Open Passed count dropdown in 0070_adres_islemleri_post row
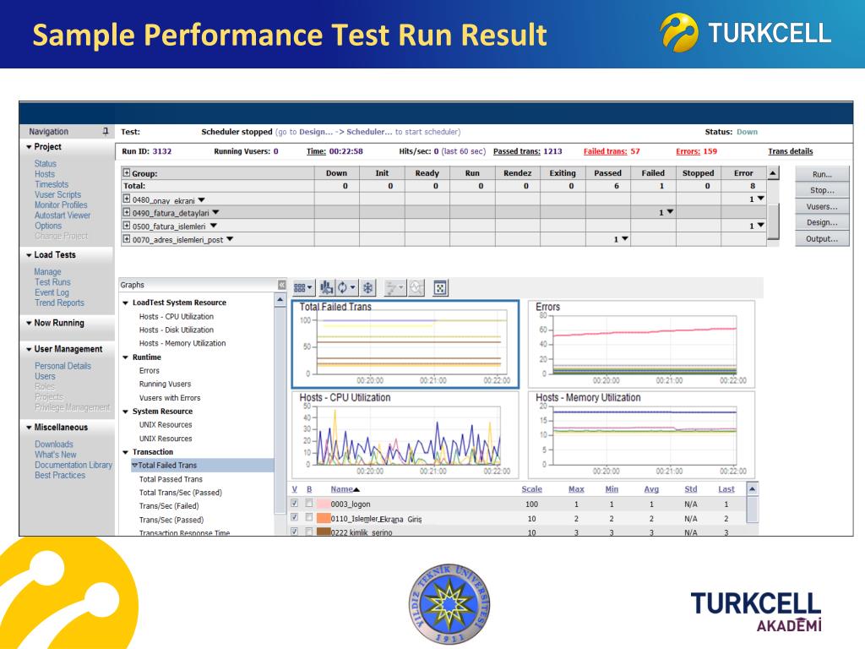Image resolution: width=865 pixels, height=649 pixels. (x=625, y=239)
